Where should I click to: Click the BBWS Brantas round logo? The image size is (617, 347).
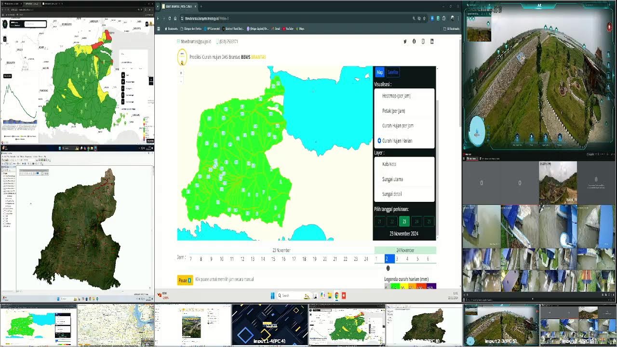182,57
